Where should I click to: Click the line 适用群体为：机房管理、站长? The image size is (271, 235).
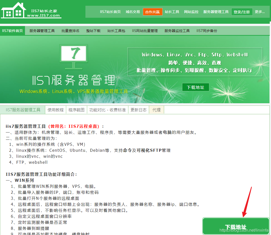tap(102, 132)
